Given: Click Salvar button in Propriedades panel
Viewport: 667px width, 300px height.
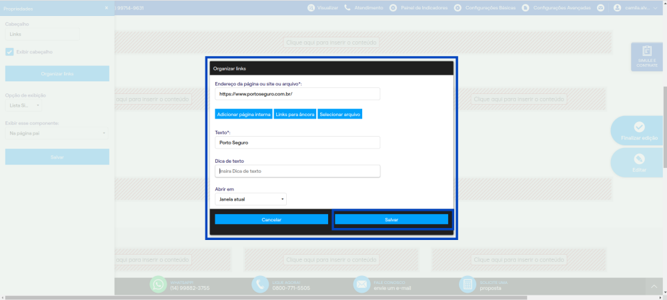Looking at the screenshot, I should (57, 157).
